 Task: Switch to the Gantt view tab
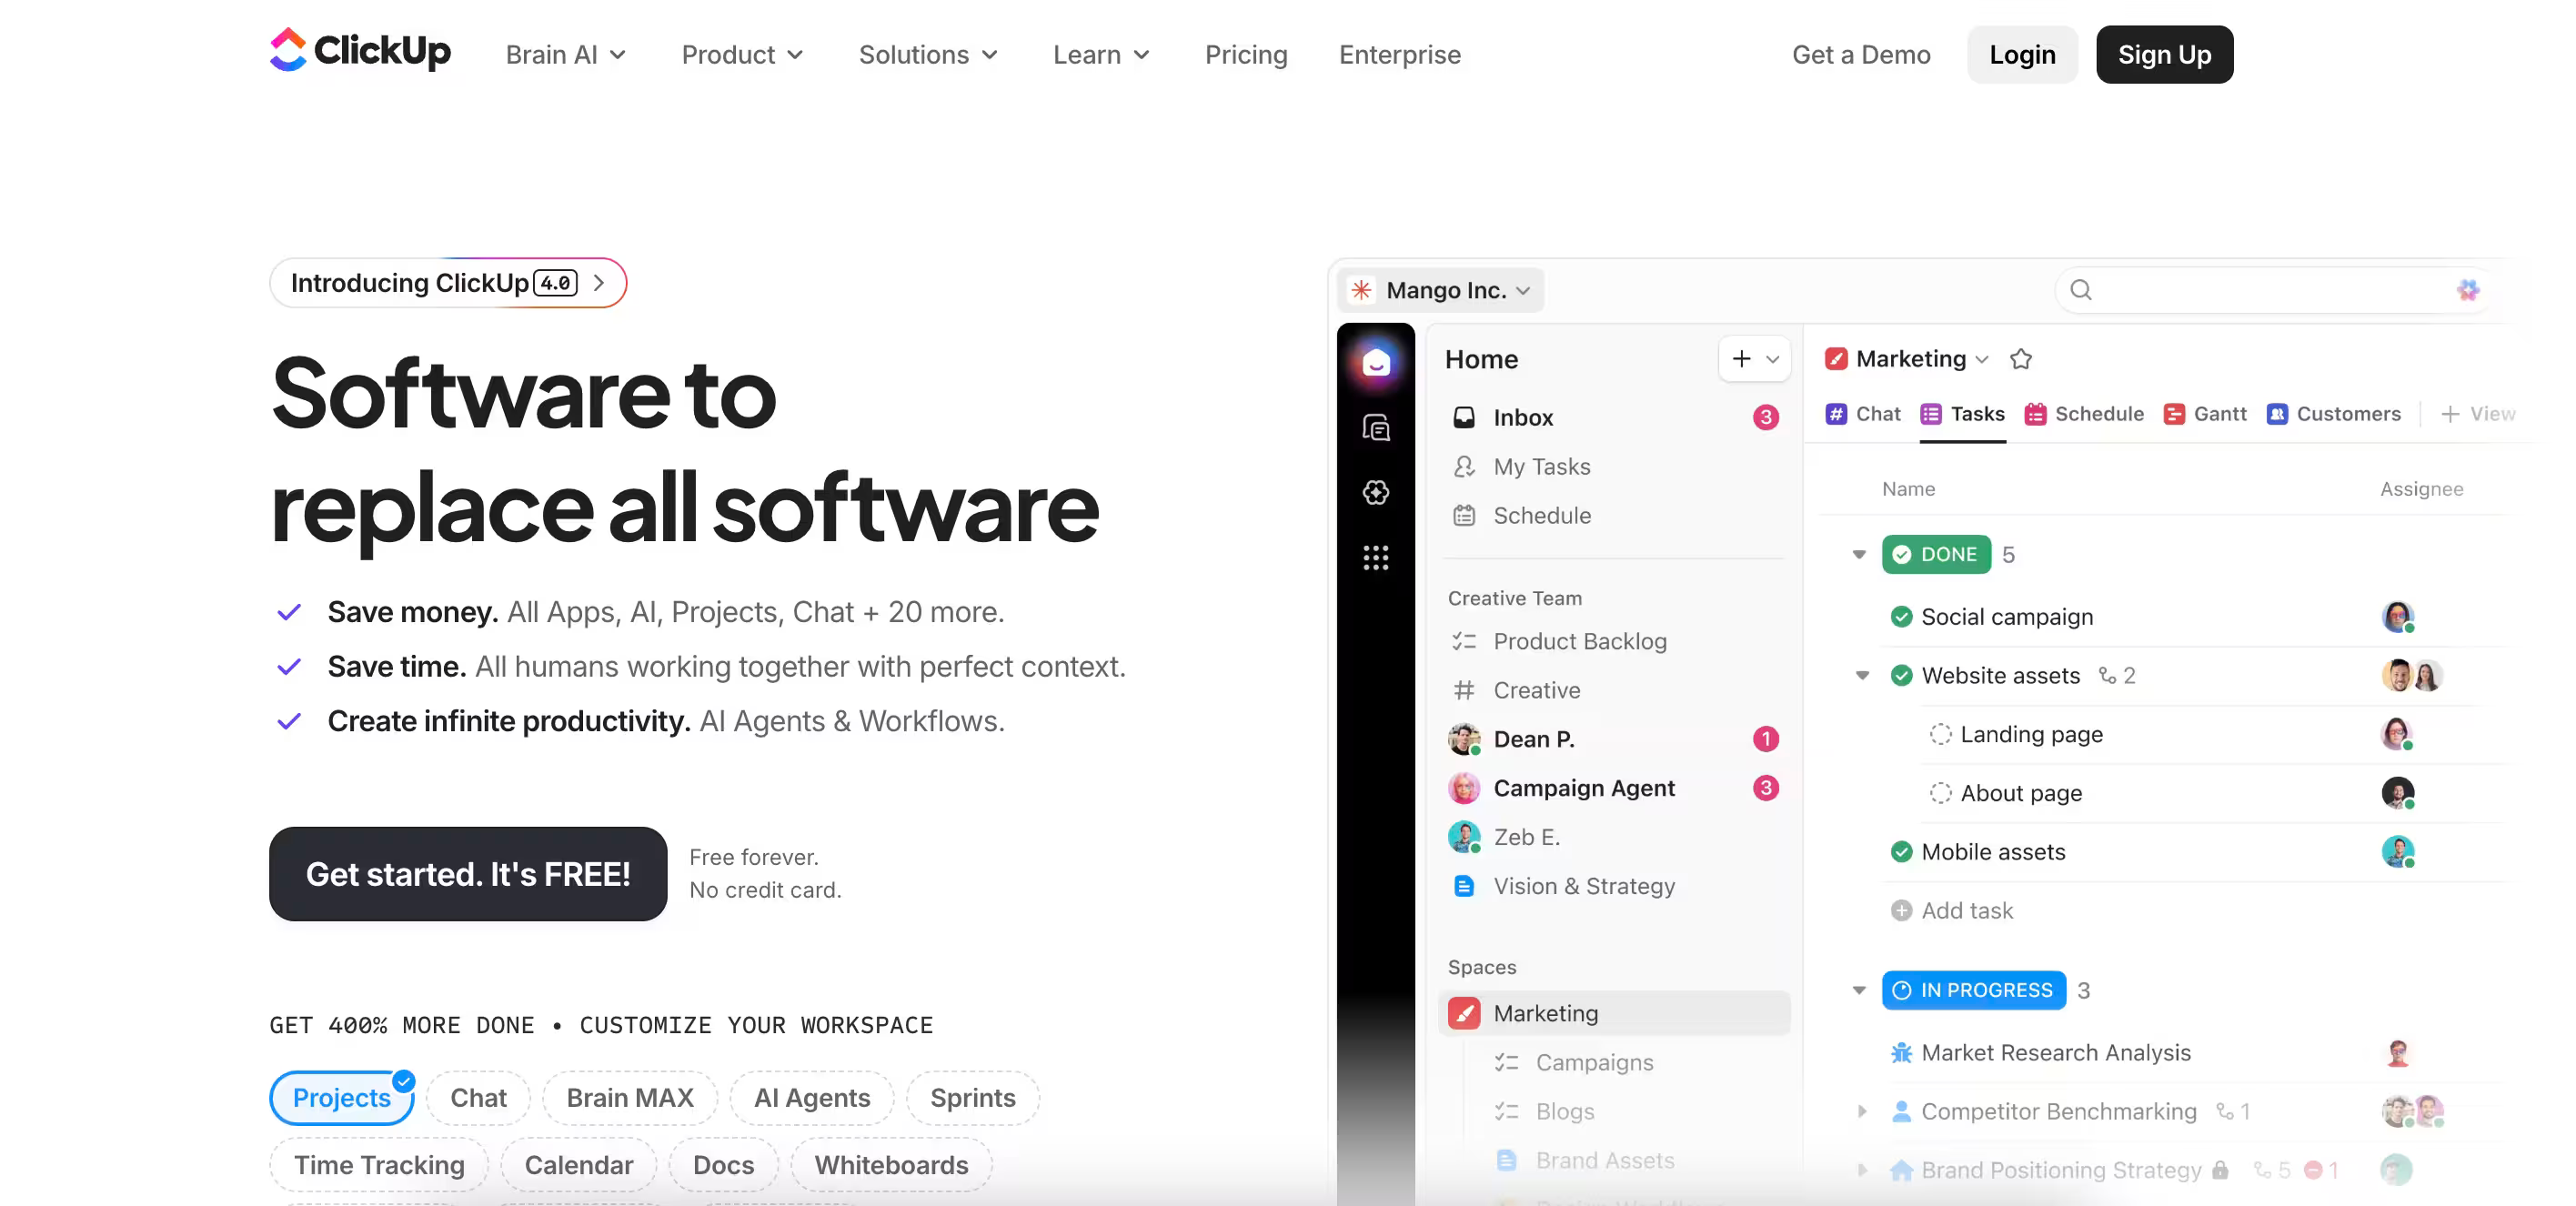coord(2204,414)
